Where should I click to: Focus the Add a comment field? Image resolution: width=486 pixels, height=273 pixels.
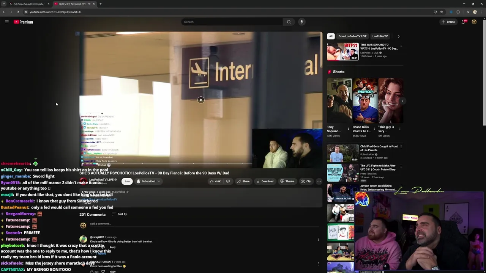[x=205, y=224]
